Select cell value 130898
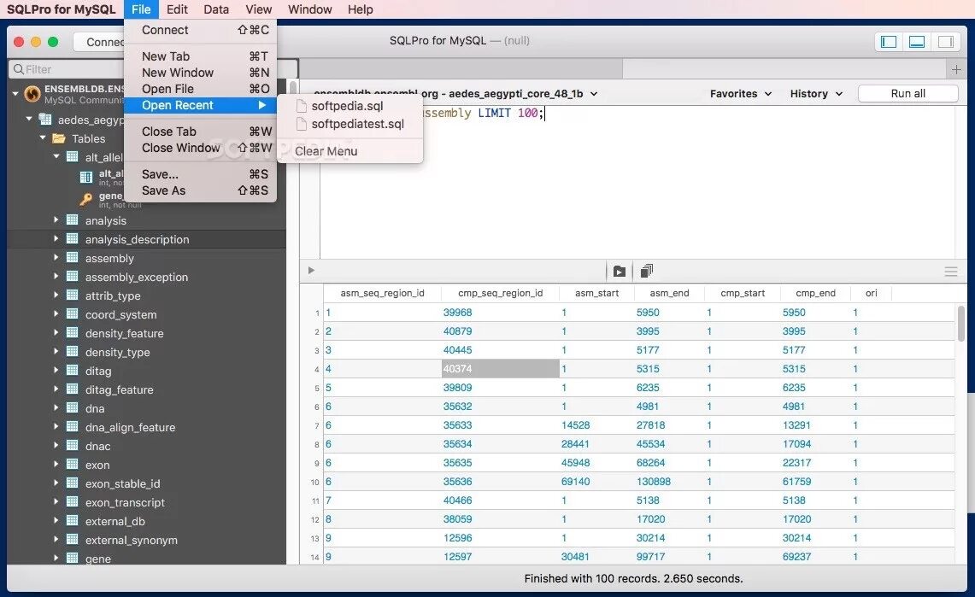975x597 pixels. pos(654,482)
